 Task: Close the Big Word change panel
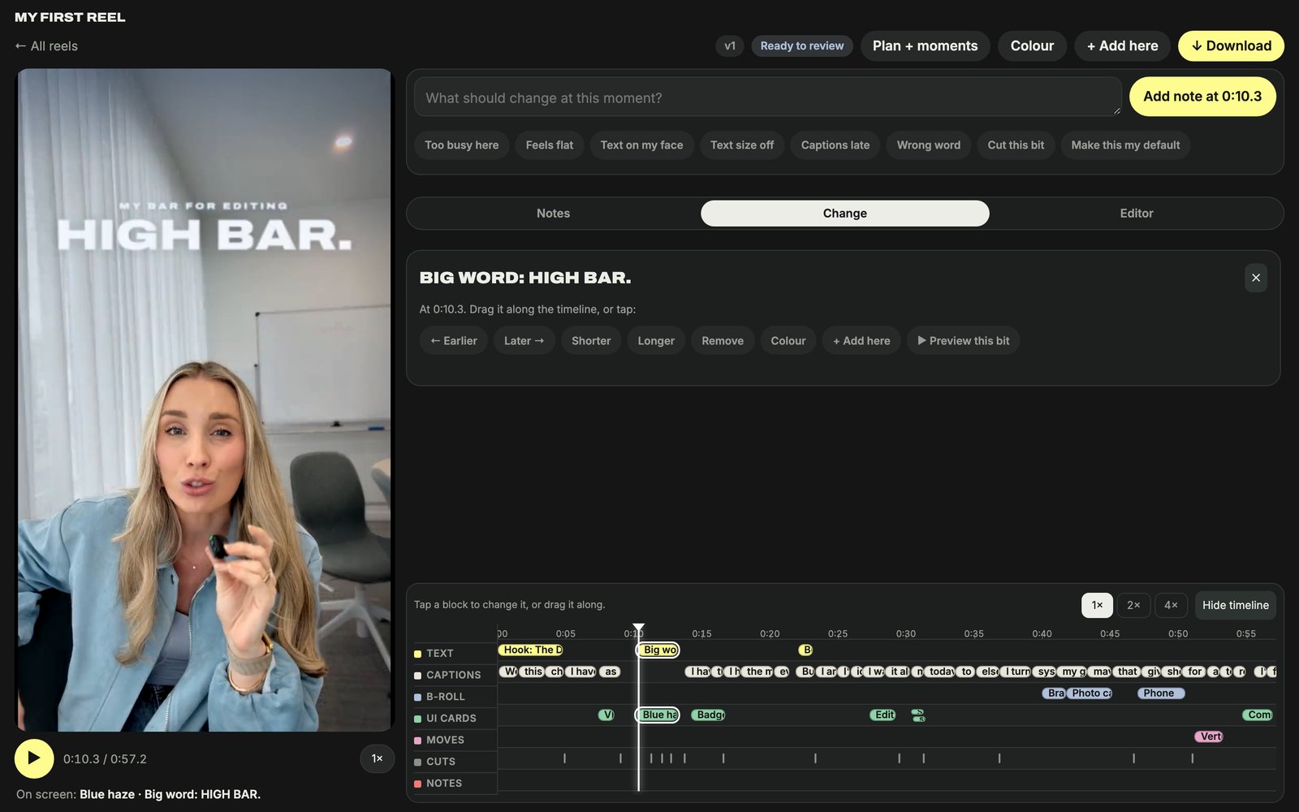[1256, 278]
